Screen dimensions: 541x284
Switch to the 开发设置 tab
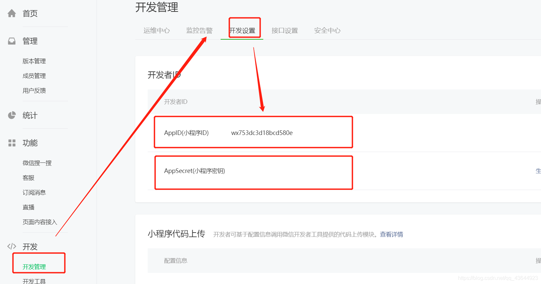tap(242, 30)
